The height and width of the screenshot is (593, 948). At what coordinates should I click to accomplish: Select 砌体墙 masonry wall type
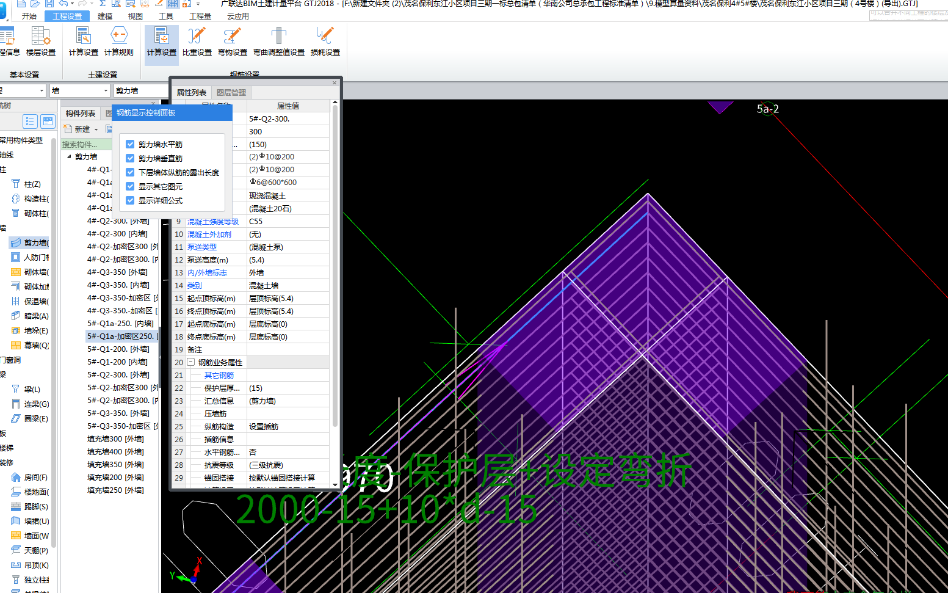pos(31,272)
